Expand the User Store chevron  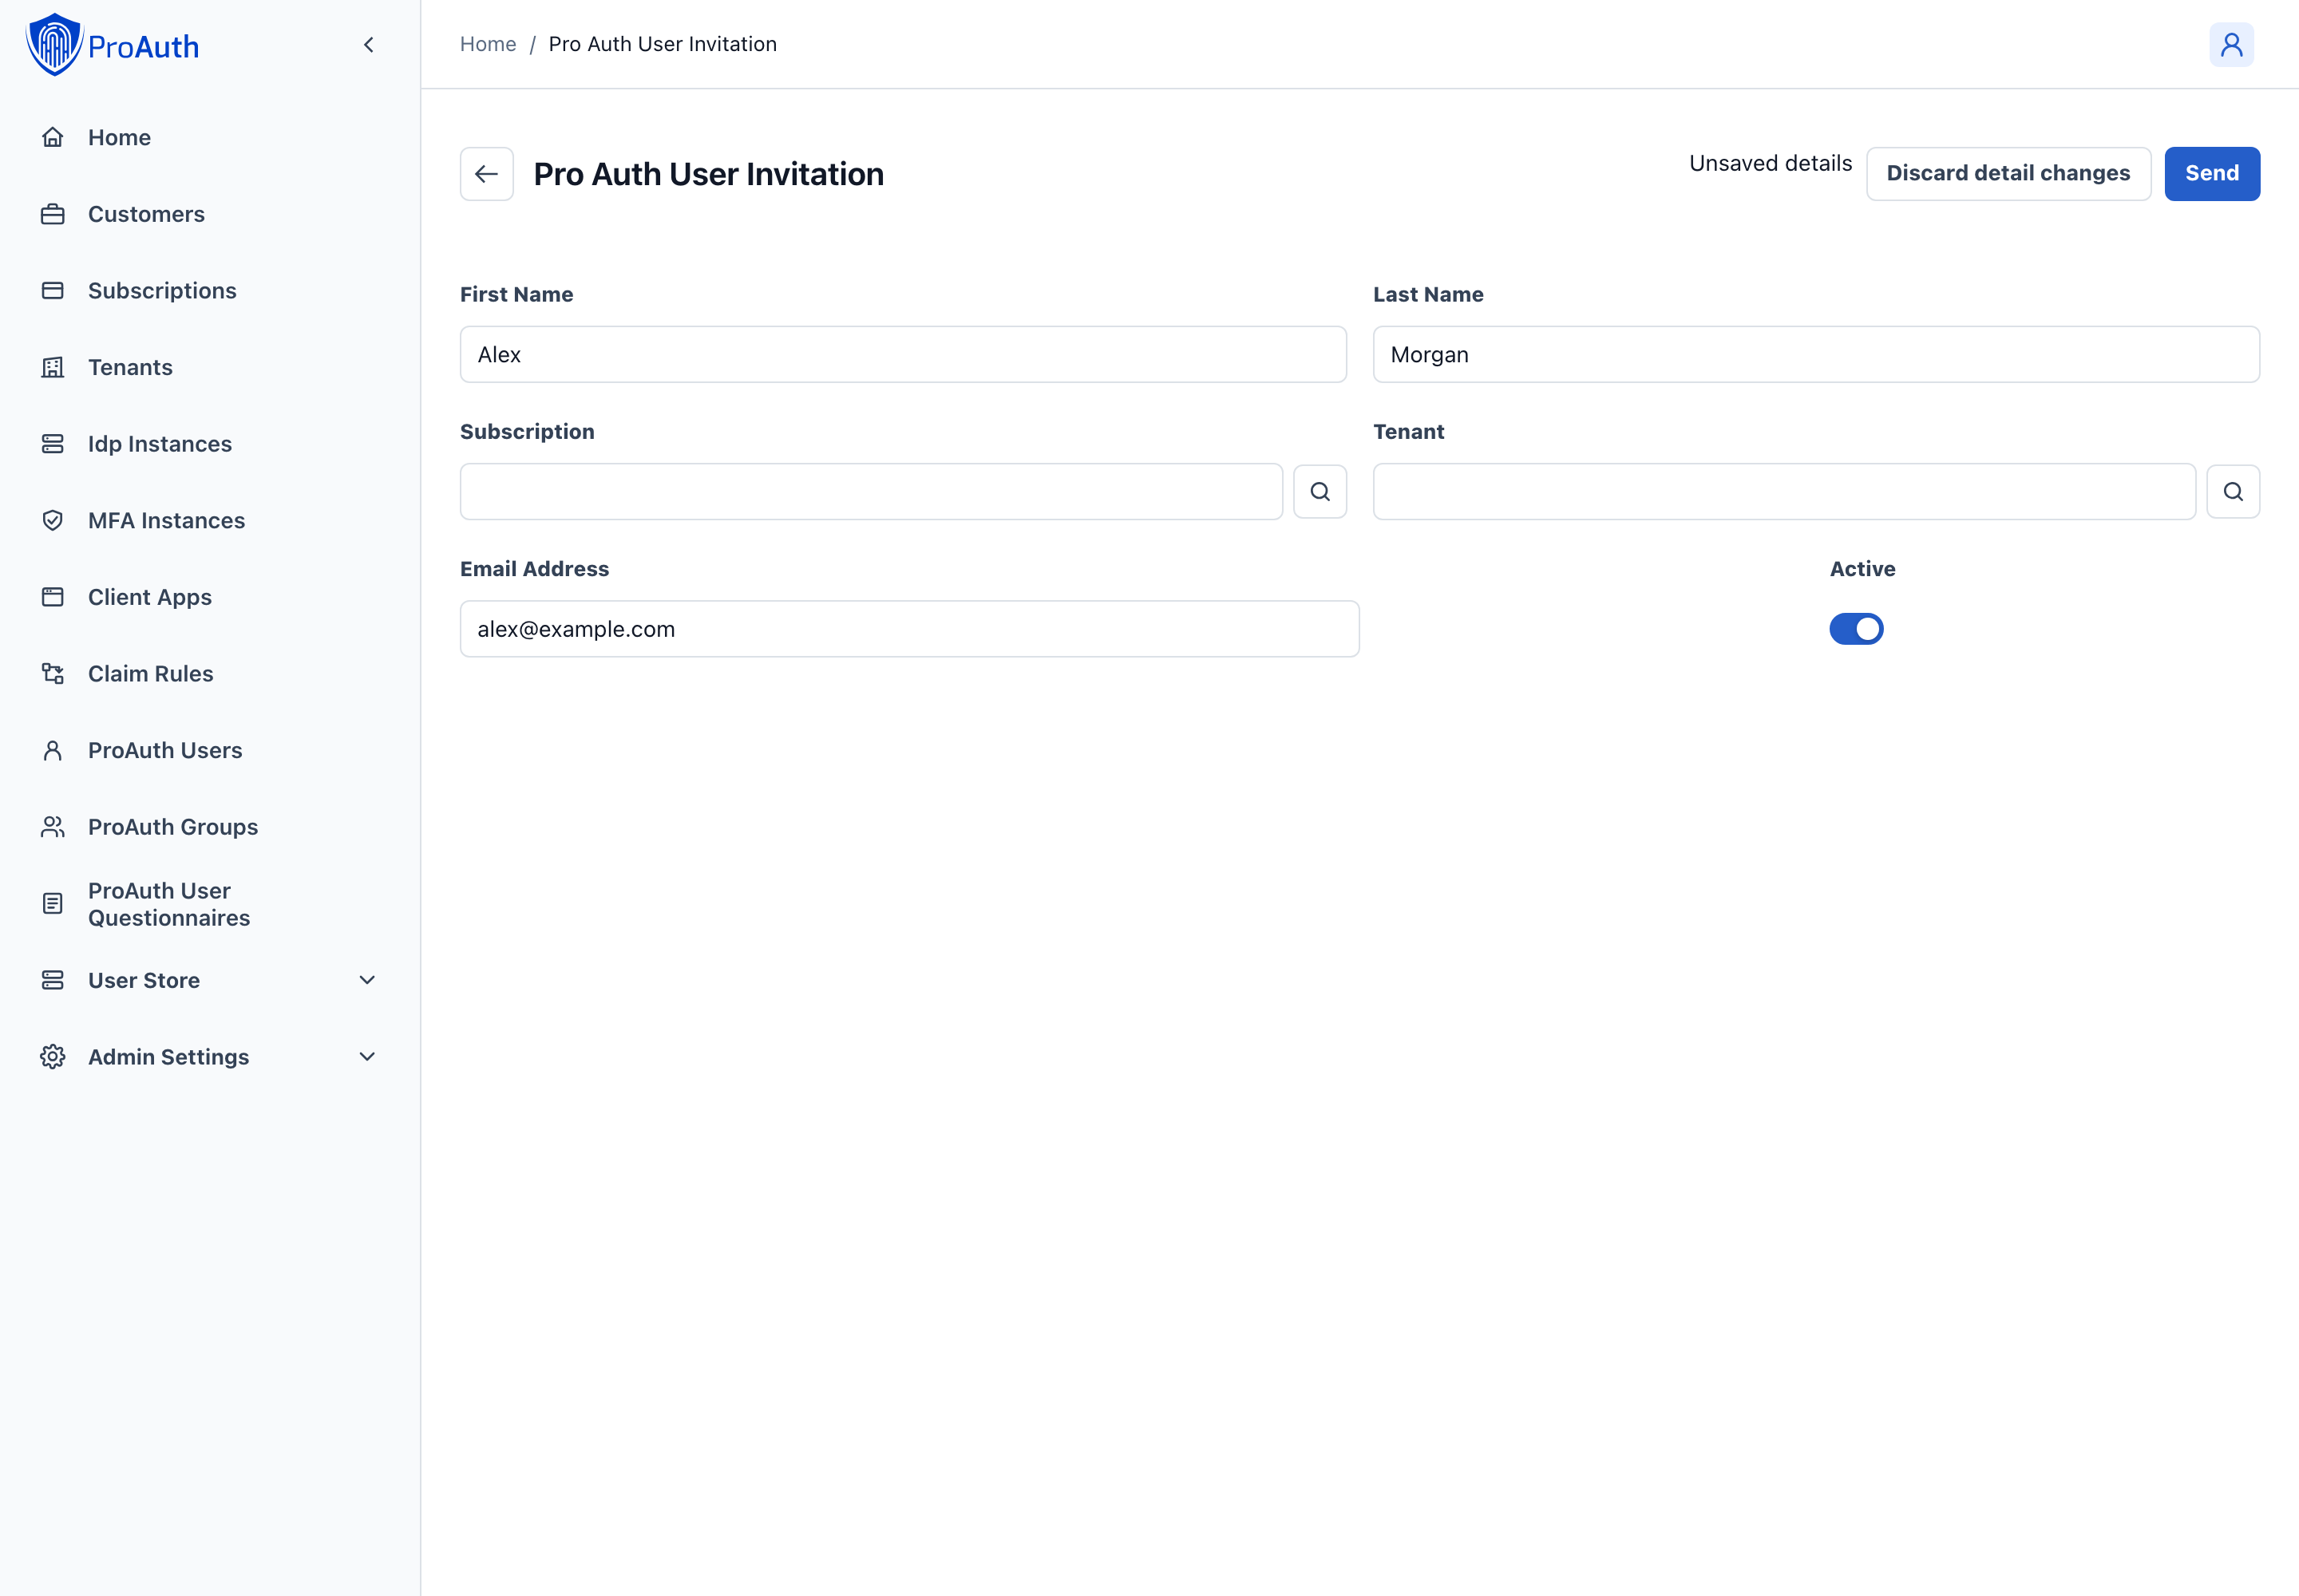click(367, 980)
